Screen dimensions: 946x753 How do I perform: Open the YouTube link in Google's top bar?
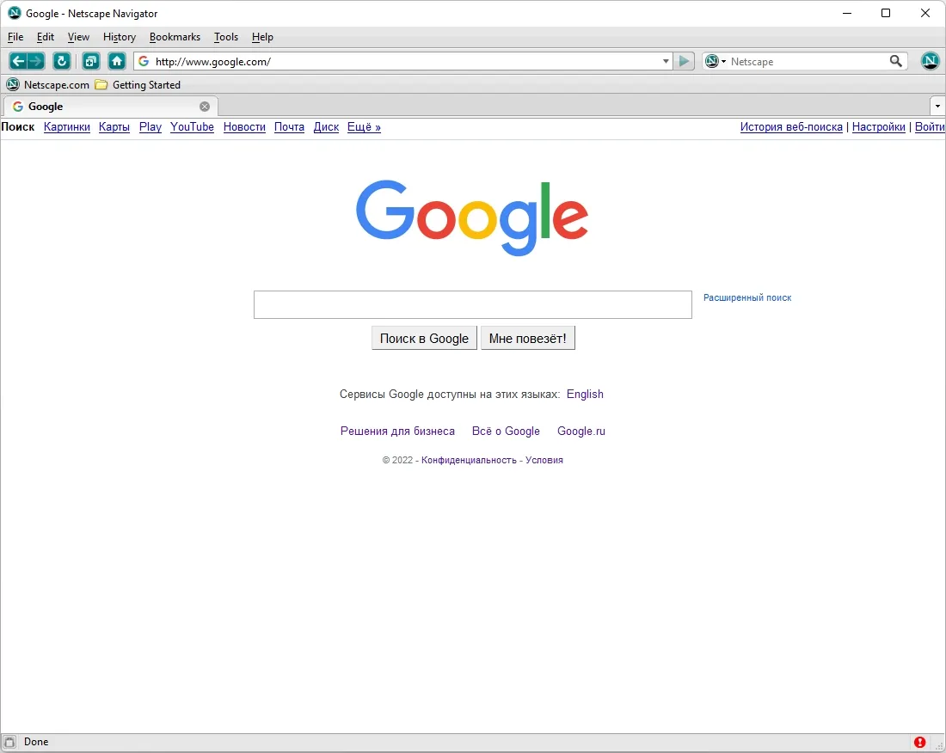click(192, 126)
